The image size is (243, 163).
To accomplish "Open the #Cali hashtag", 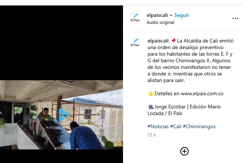I will (176, 126).
